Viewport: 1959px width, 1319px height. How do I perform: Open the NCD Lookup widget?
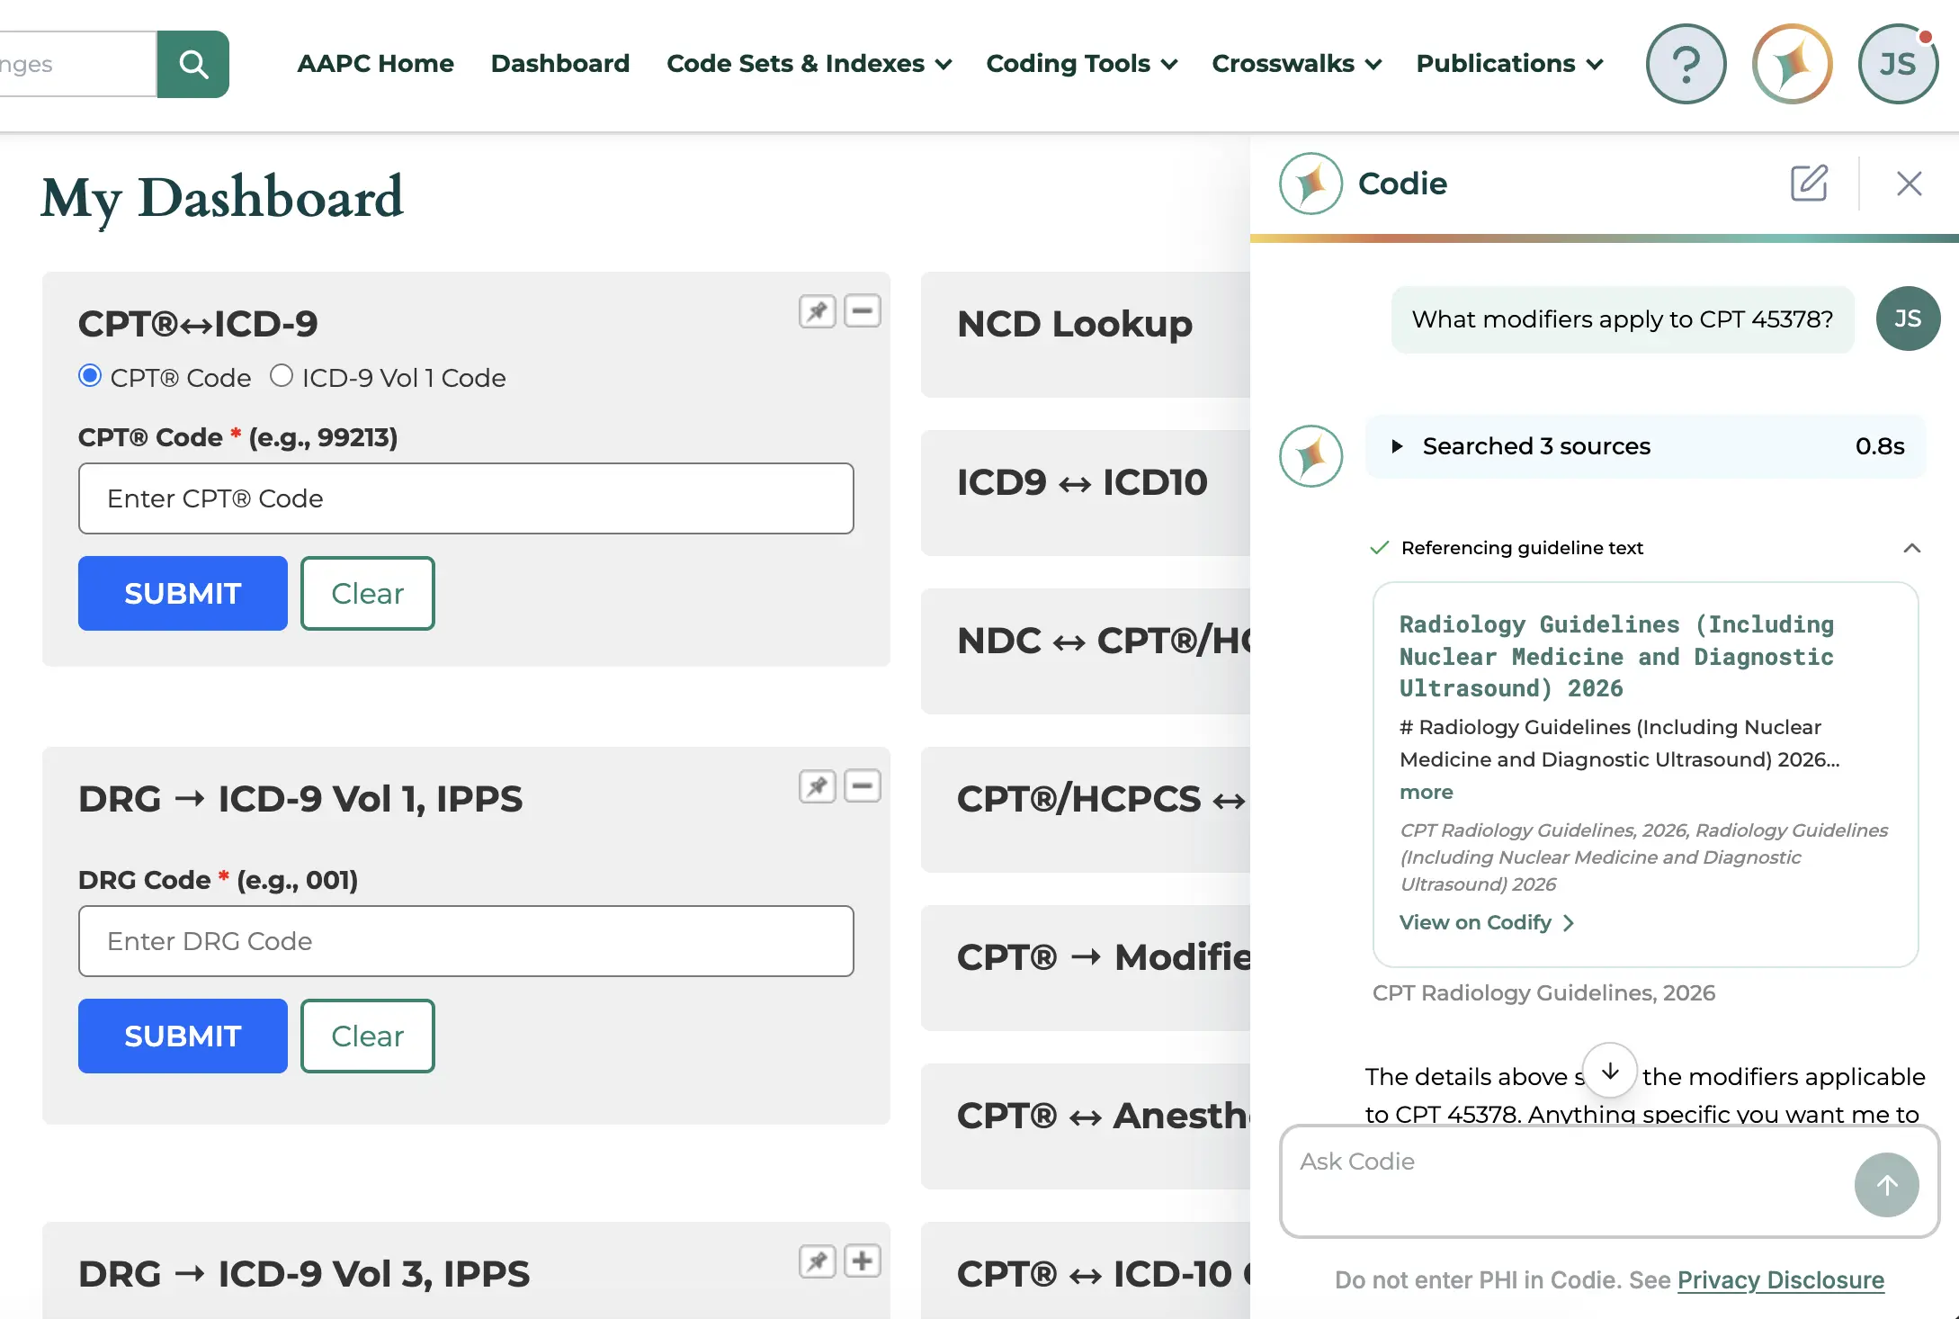tap(1086, 335)
